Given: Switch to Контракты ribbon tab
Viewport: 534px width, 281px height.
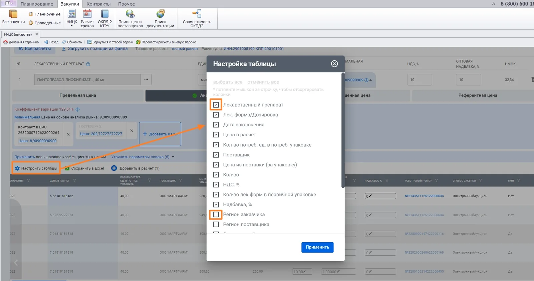Looking at the screenshot, I should tap(98, 4).
